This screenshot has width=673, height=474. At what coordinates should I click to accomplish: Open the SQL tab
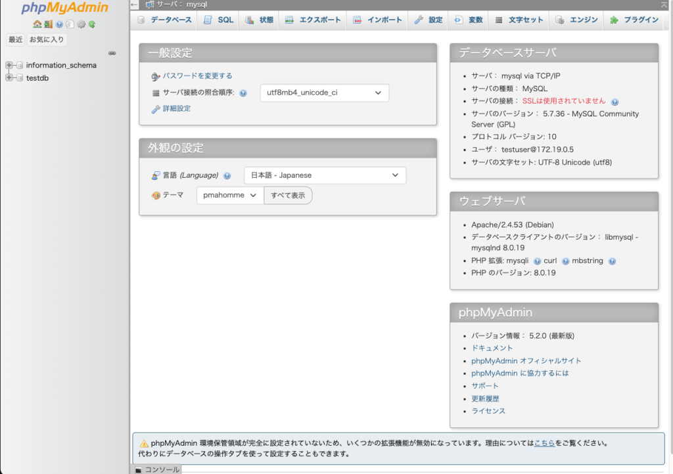(218, 20)
